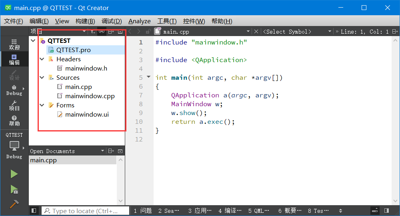This screenshot has height=216, width=400.
Task: Go forward in editor navigation history
Action: coord(138,31)
